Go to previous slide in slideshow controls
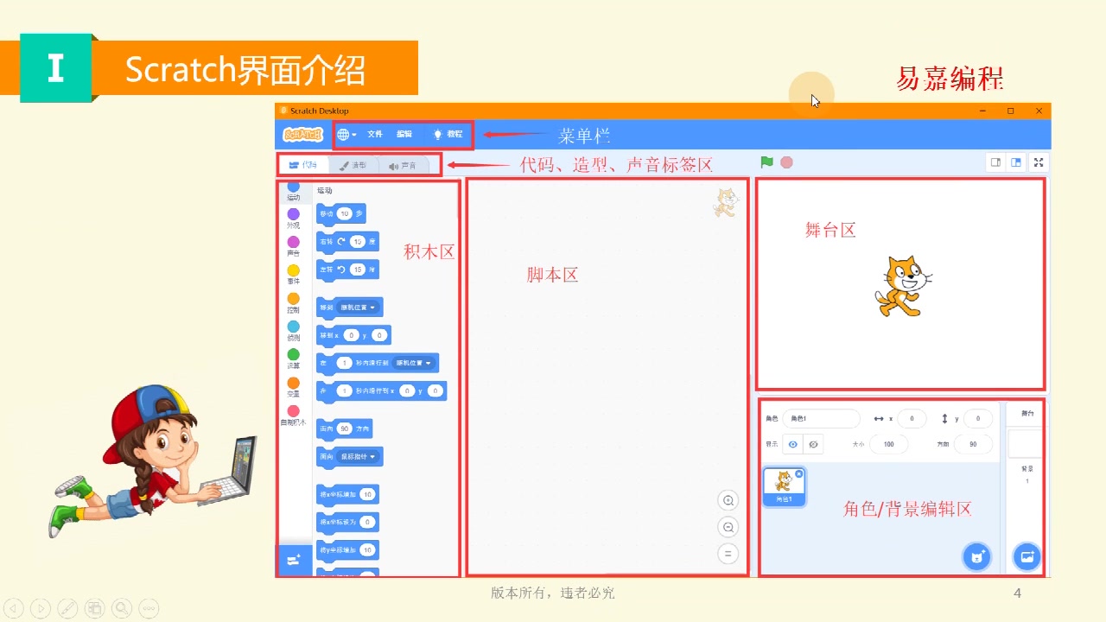Screen dimensions: 1106x622 tap(15, 608)
